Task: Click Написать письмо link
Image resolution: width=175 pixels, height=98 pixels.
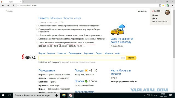Action: 160,22
